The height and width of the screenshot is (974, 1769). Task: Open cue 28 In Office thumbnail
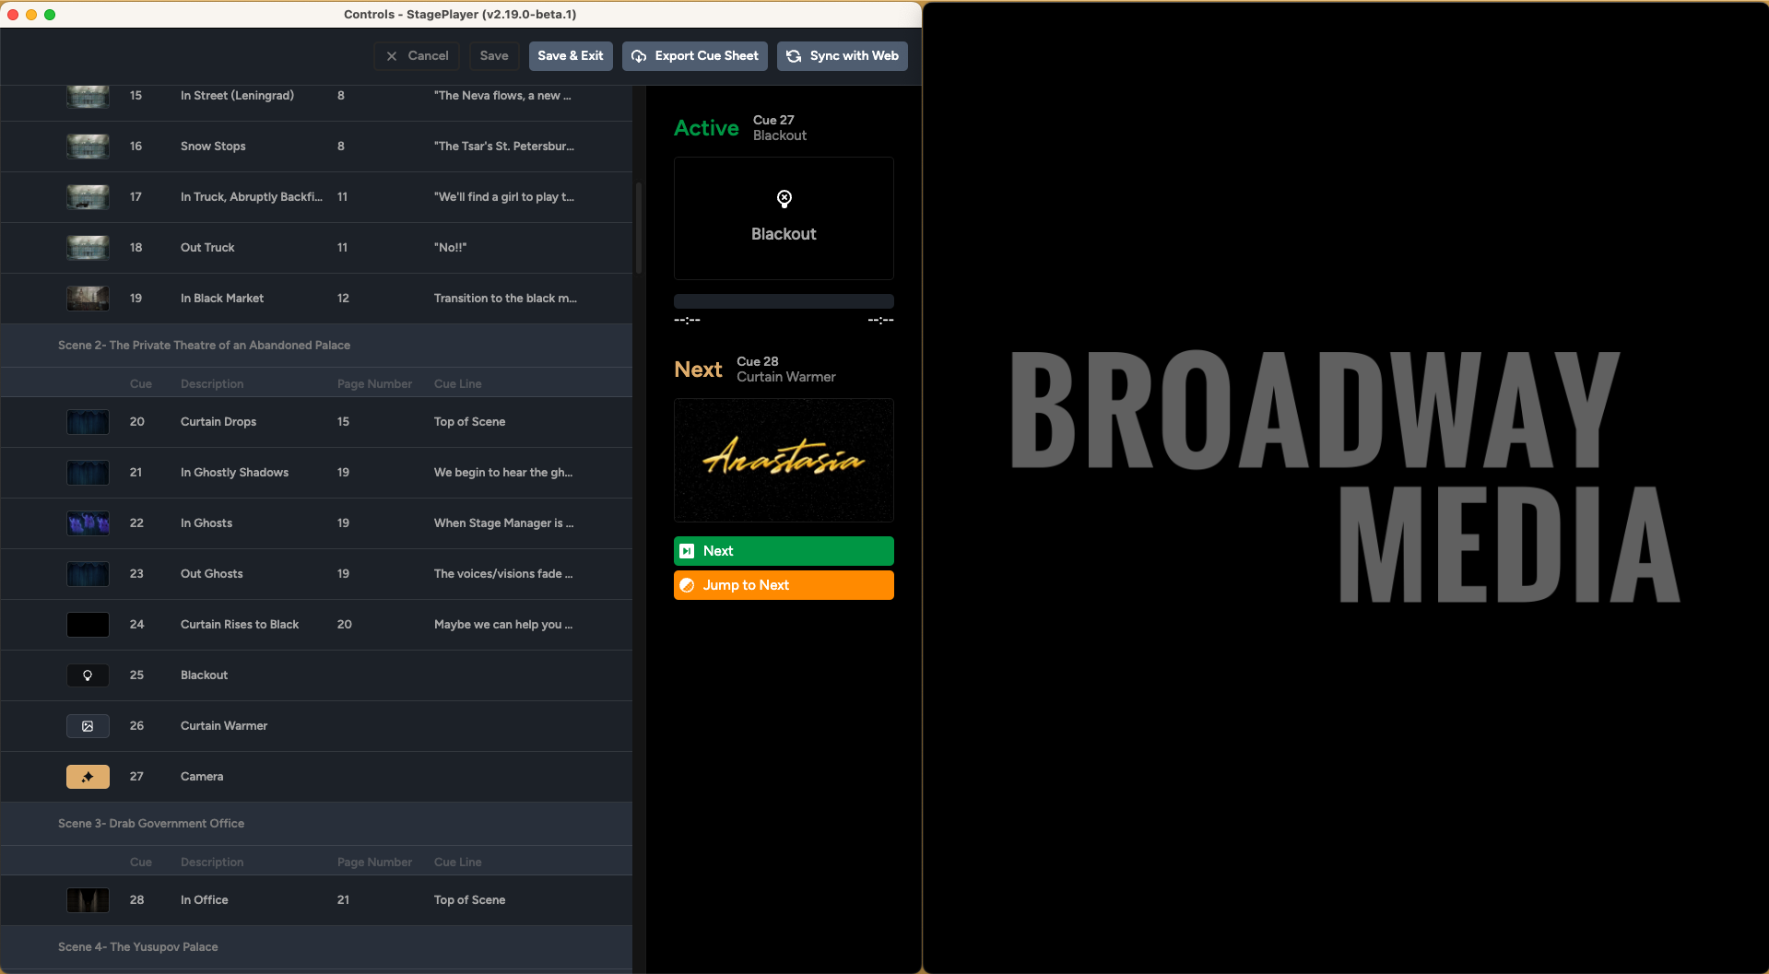(x=88, y=900)
